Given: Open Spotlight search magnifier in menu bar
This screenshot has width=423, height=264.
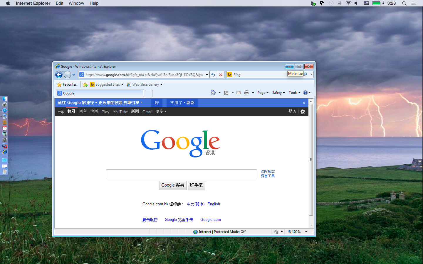Looking at the screenshot, I should [404, 3].
